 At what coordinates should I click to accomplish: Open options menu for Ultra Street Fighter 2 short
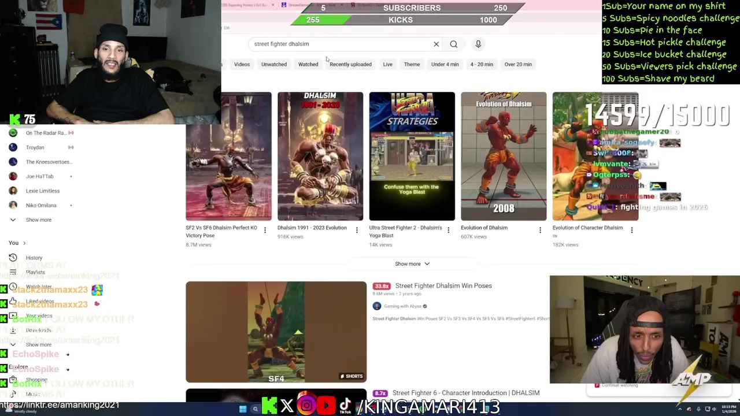[x=448, y=231]
